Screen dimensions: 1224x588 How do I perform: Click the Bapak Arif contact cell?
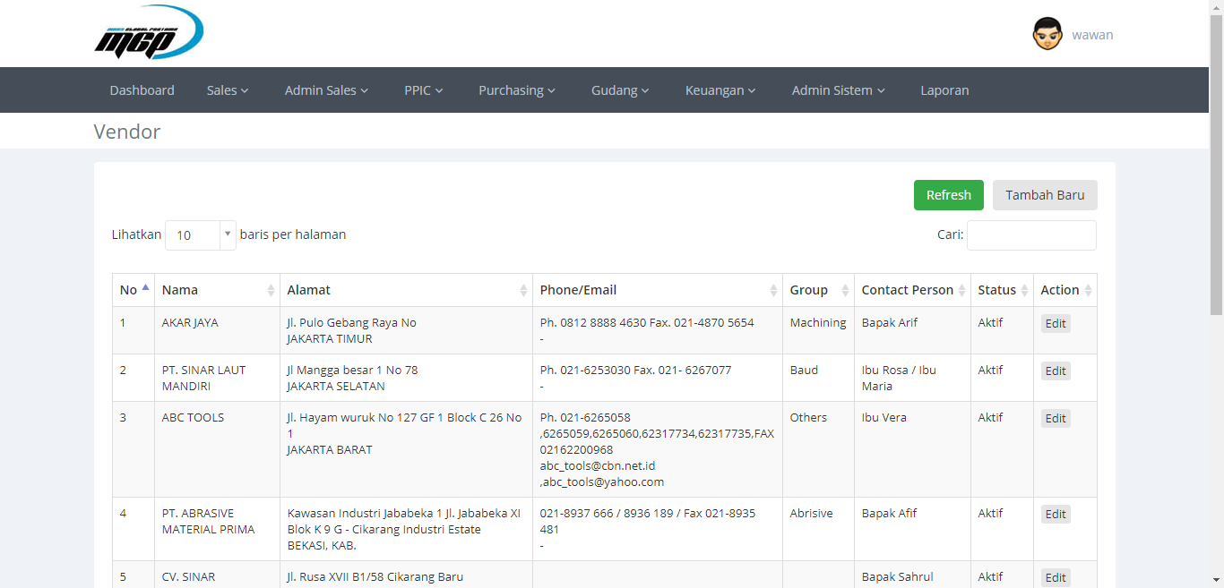912,330
